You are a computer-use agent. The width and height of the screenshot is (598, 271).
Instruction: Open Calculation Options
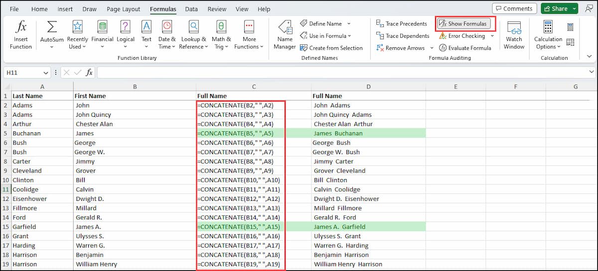pos(548,35)
